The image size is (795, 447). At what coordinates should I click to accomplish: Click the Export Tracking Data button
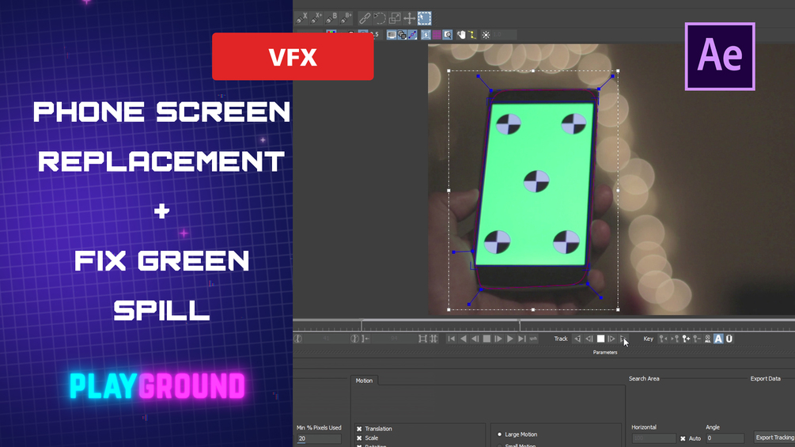coord(774,438)
